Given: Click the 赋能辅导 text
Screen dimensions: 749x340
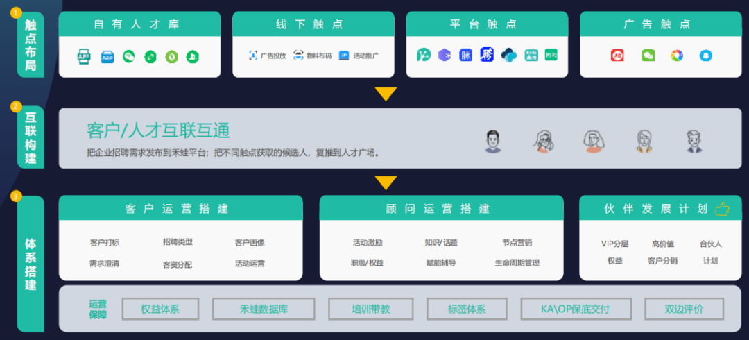Looking at the screenshot, I should click(x=441, y=262).
